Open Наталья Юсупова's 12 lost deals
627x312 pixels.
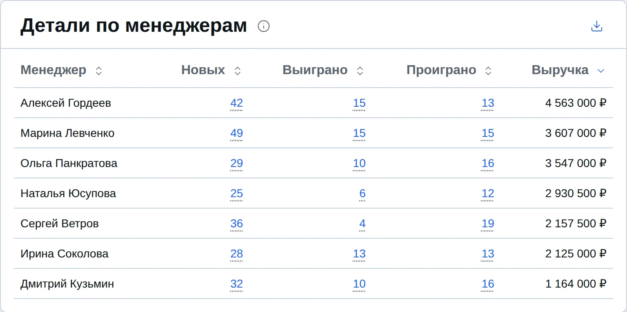click(488, 193)
